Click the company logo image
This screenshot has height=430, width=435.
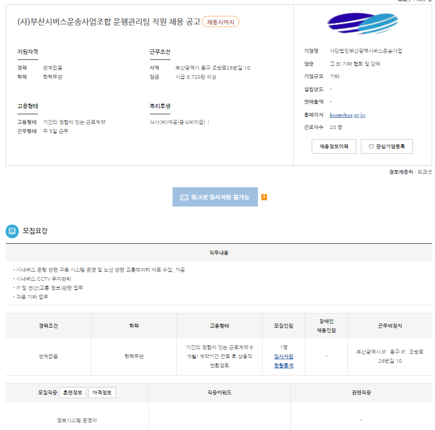[x=364, y=24]
